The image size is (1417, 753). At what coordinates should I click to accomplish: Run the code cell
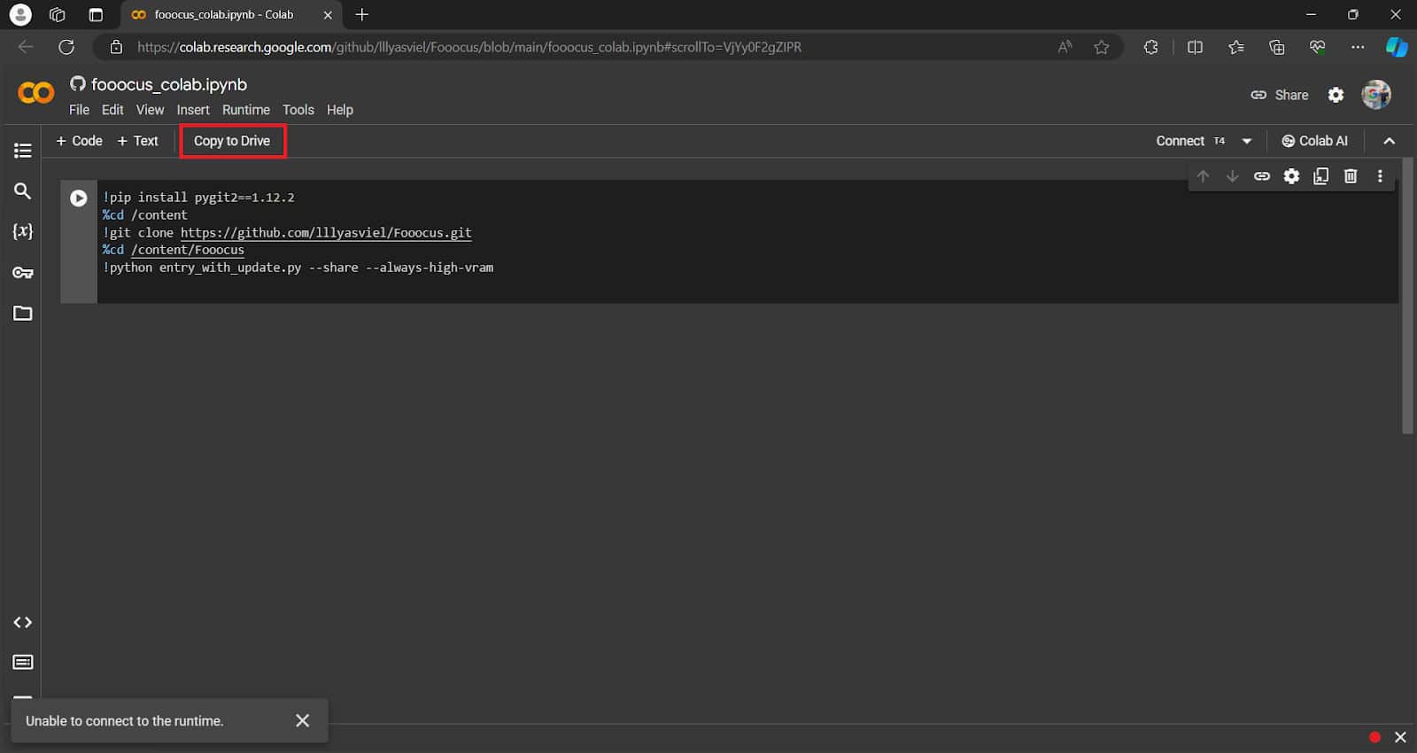(x=79, y=198)
